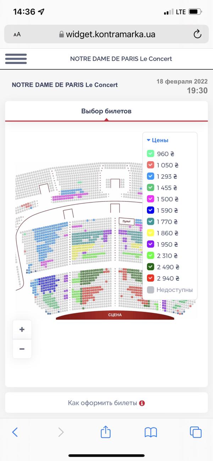Zoom out of the seat map

(22, 349)
